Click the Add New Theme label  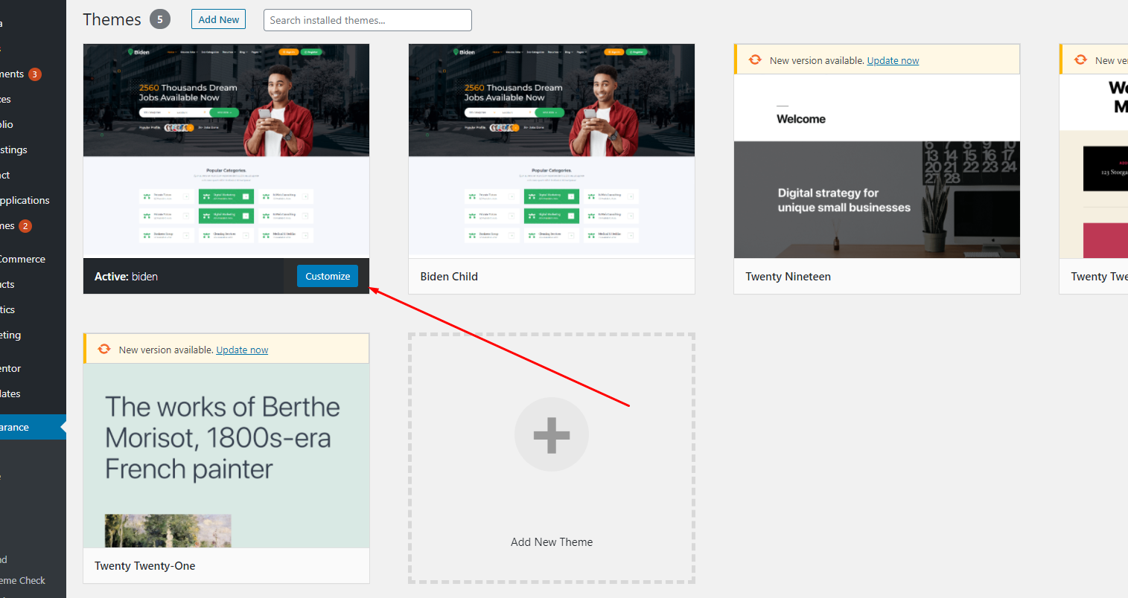point(552,542)
